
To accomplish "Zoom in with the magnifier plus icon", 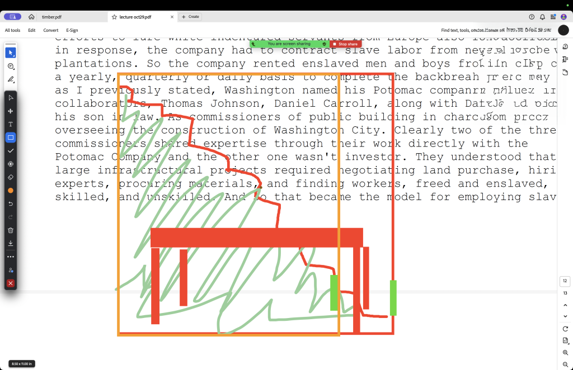I will point(565,353).
